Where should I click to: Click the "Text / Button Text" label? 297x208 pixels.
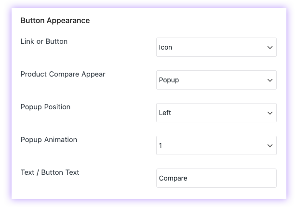tap(50, 172)
